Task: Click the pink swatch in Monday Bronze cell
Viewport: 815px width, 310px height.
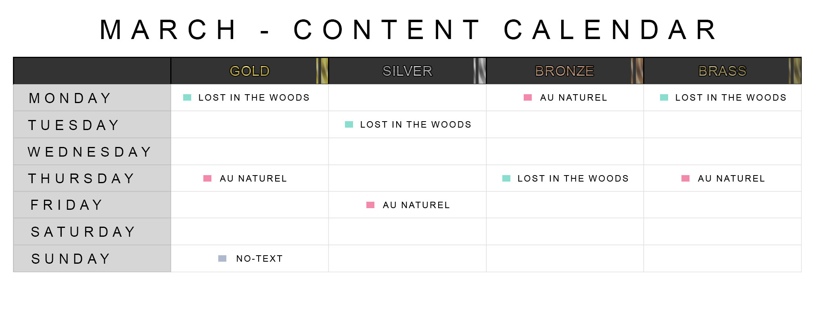Action: [527, 97]
